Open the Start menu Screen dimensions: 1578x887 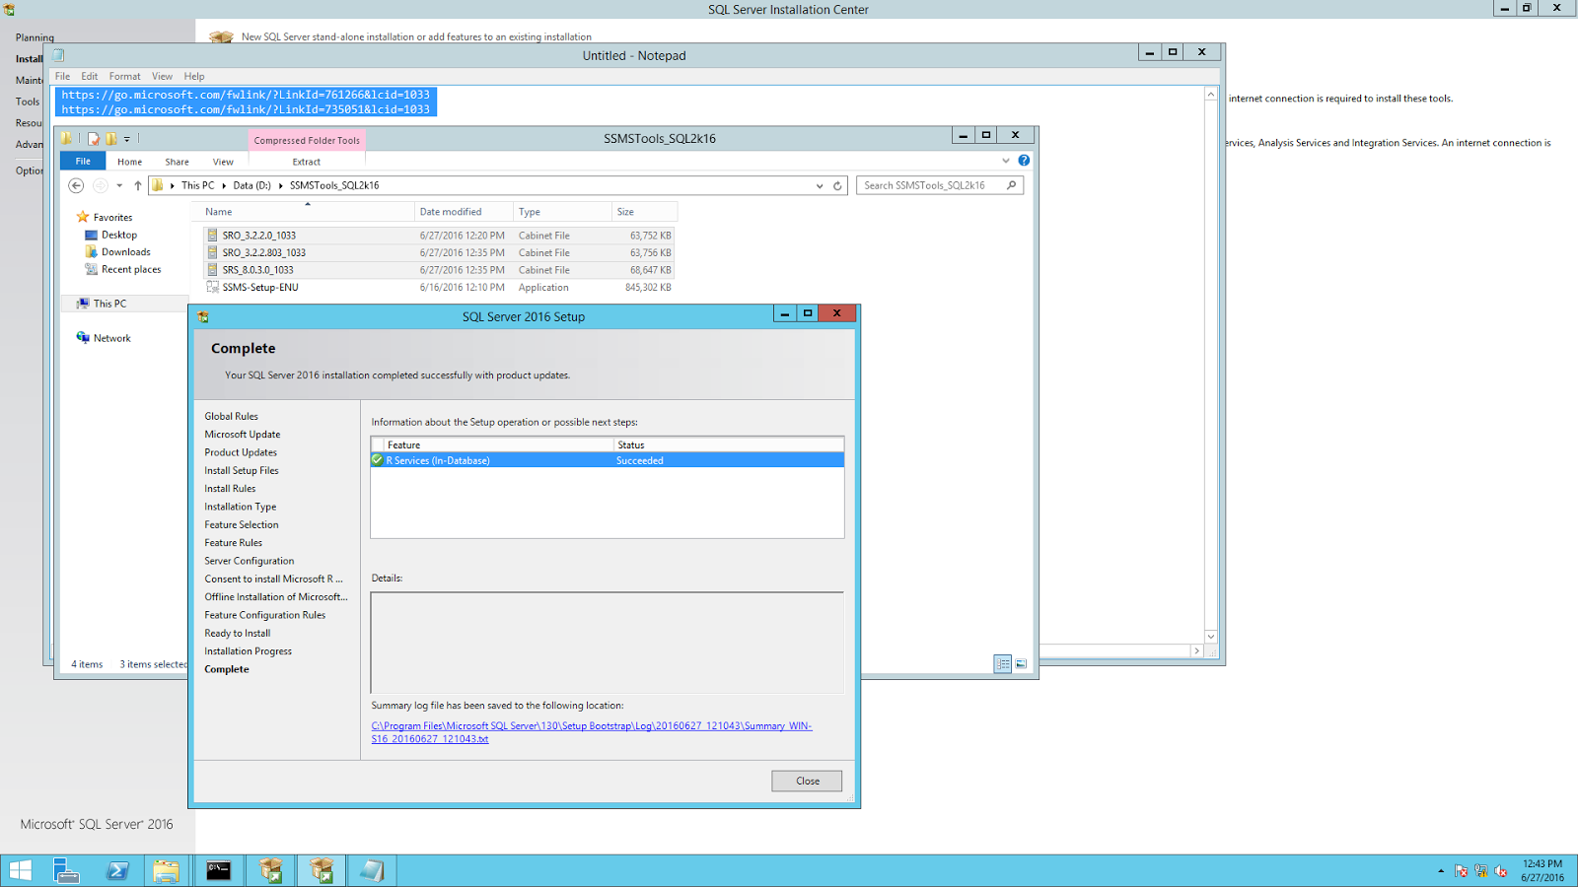pos(19,870)
